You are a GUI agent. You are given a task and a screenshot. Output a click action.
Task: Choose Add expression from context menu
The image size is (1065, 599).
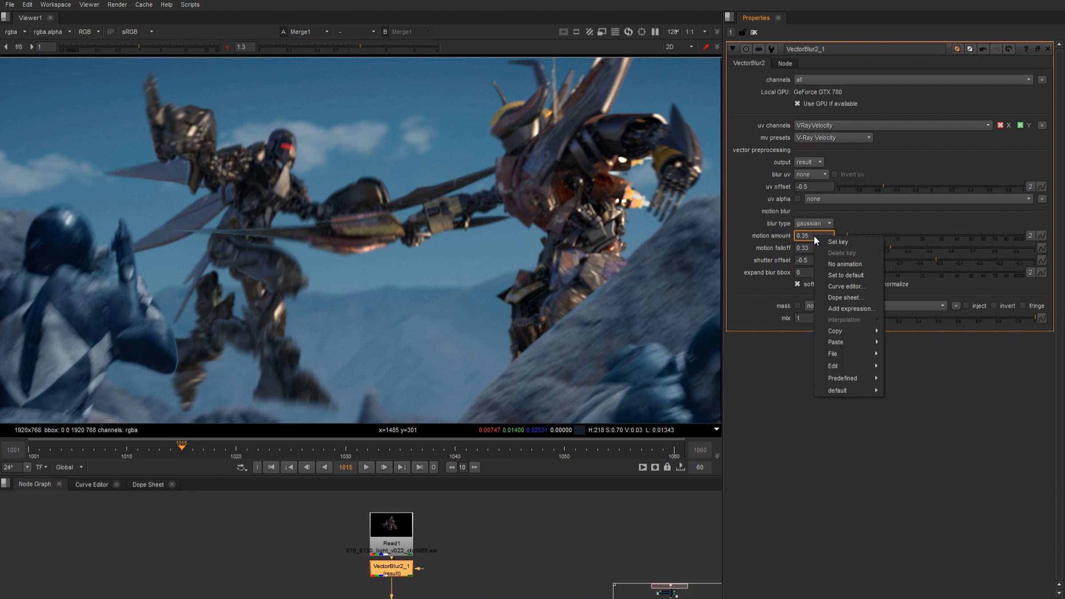(x=852, y=308)
